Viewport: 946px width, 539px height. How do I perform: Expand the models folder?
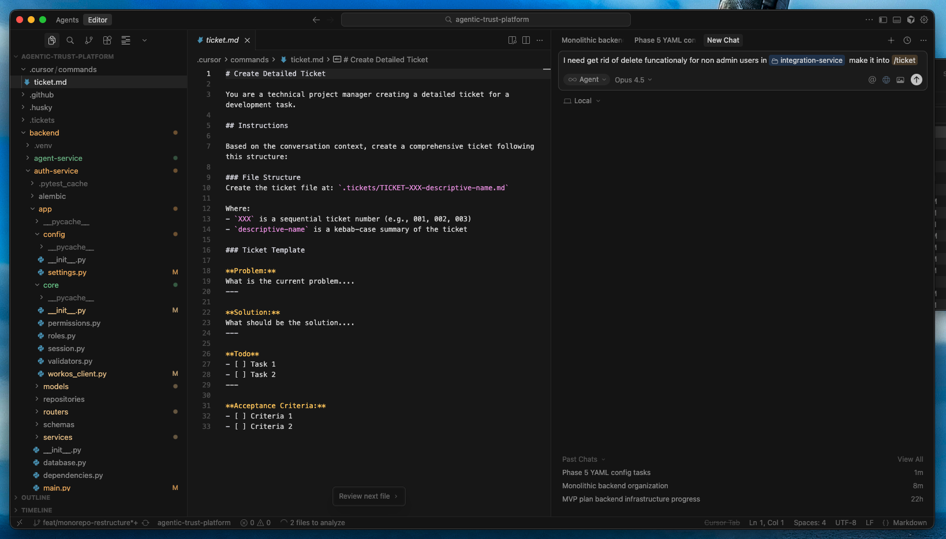pos(57,386)
